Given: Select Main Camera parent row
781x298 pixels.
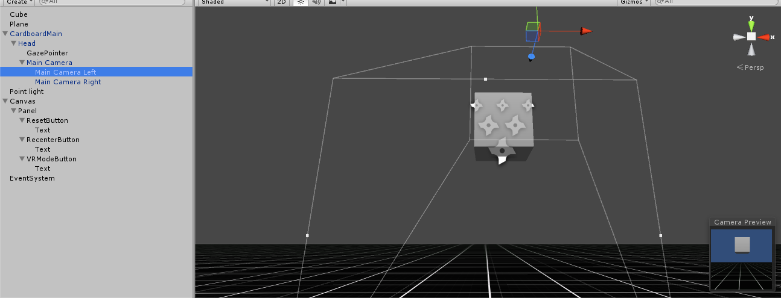Looking at the screenshot, I should click(x=97, y=63).
